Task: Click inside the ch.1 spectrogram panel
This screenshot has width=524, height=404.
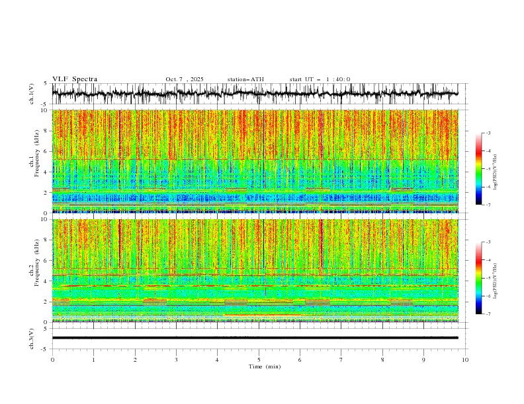Action: [255, 161]
